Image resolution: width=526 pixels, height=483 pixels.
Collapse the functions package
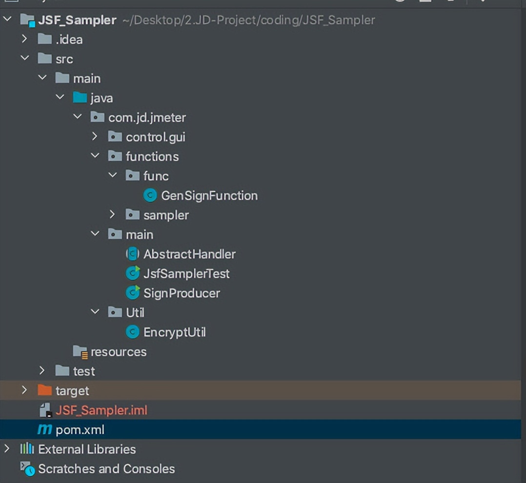(95, 156)
